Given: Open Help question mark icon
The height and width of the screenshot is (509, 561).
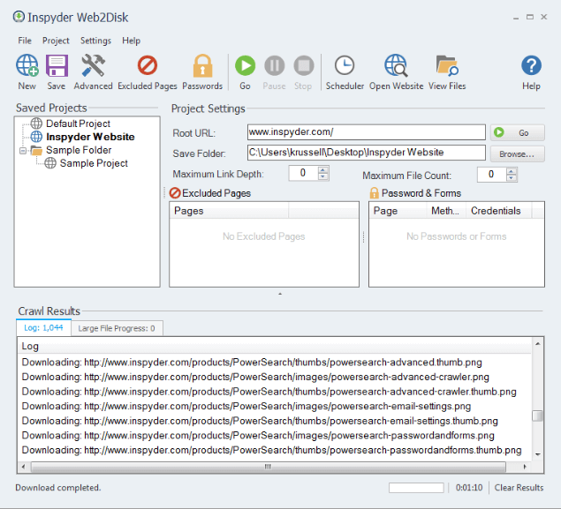Looking at the screenshot, I should point(531,65).
